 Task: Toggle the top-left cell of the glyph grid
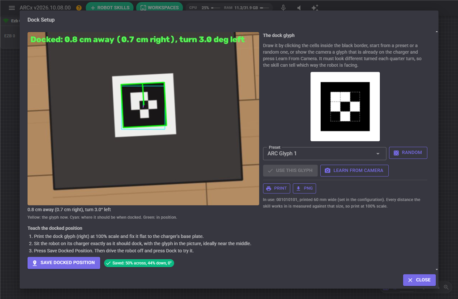click(335, 97)
